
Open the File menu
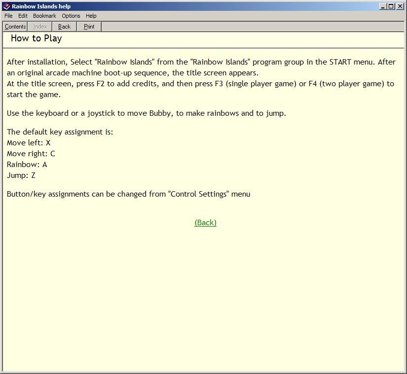[x=8, y=16]
